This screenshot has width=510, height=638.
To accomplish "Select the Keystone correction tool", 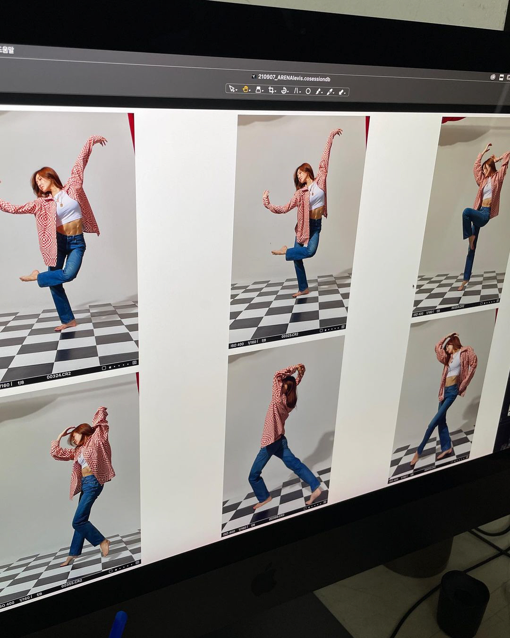I will click(296, 91).
